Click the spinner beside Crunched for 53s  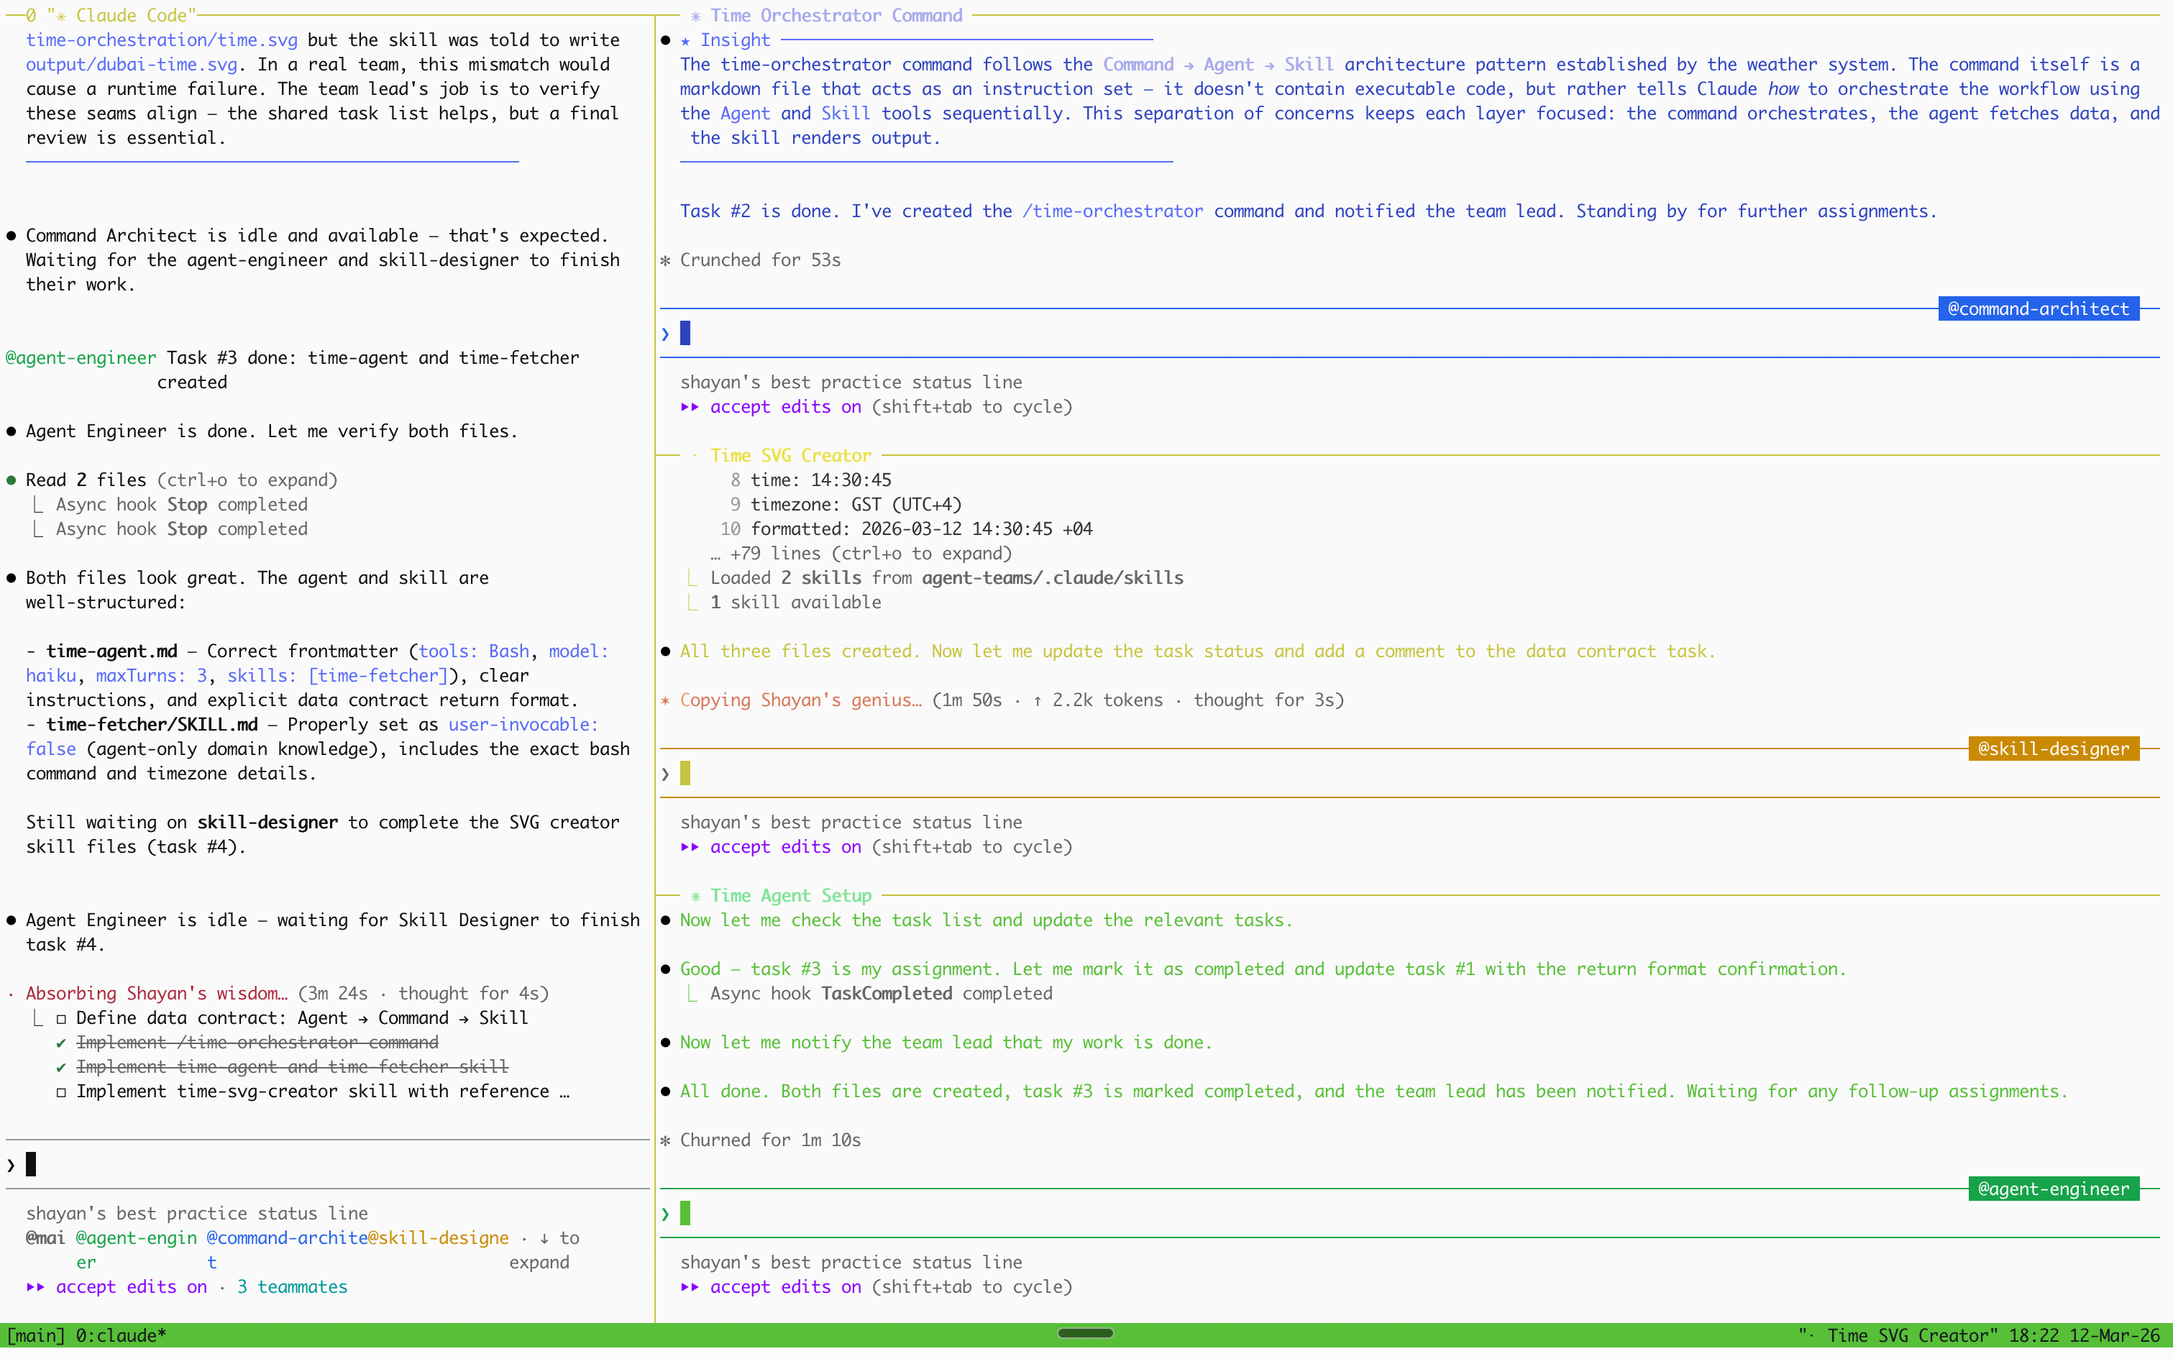tap(664, 260)
